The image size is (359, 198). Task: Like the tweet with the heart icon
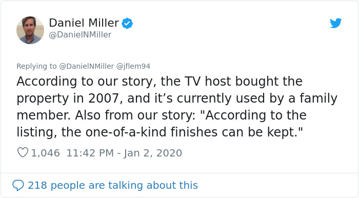[23, 152]
